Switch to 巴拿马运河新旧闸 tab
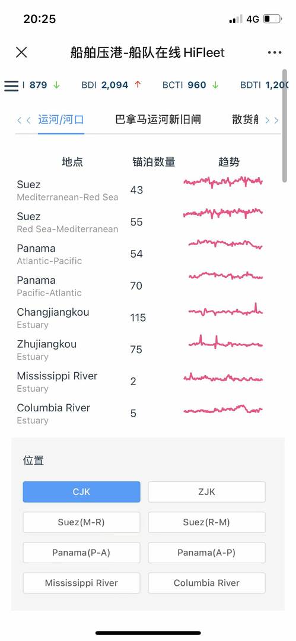Viewport: 296px width, 641px height. [x=158, y=119]
